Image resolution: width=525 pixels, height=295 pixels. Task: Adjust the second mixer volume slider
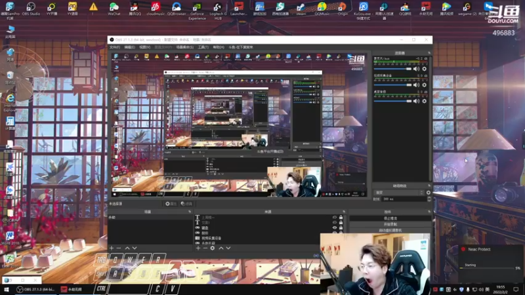(392, 85)
